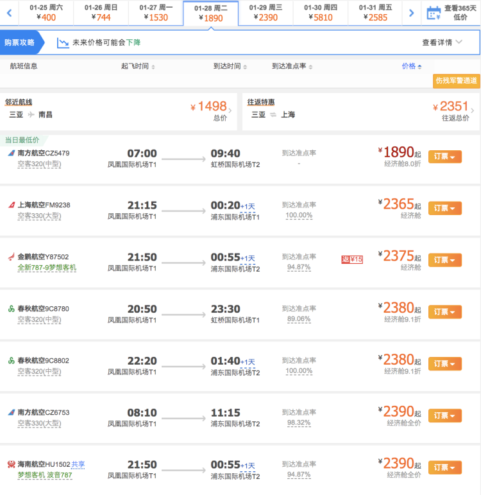Sort flights by arrival time
The height and width of the screenshot is (495, 481).
click(230, 66)
